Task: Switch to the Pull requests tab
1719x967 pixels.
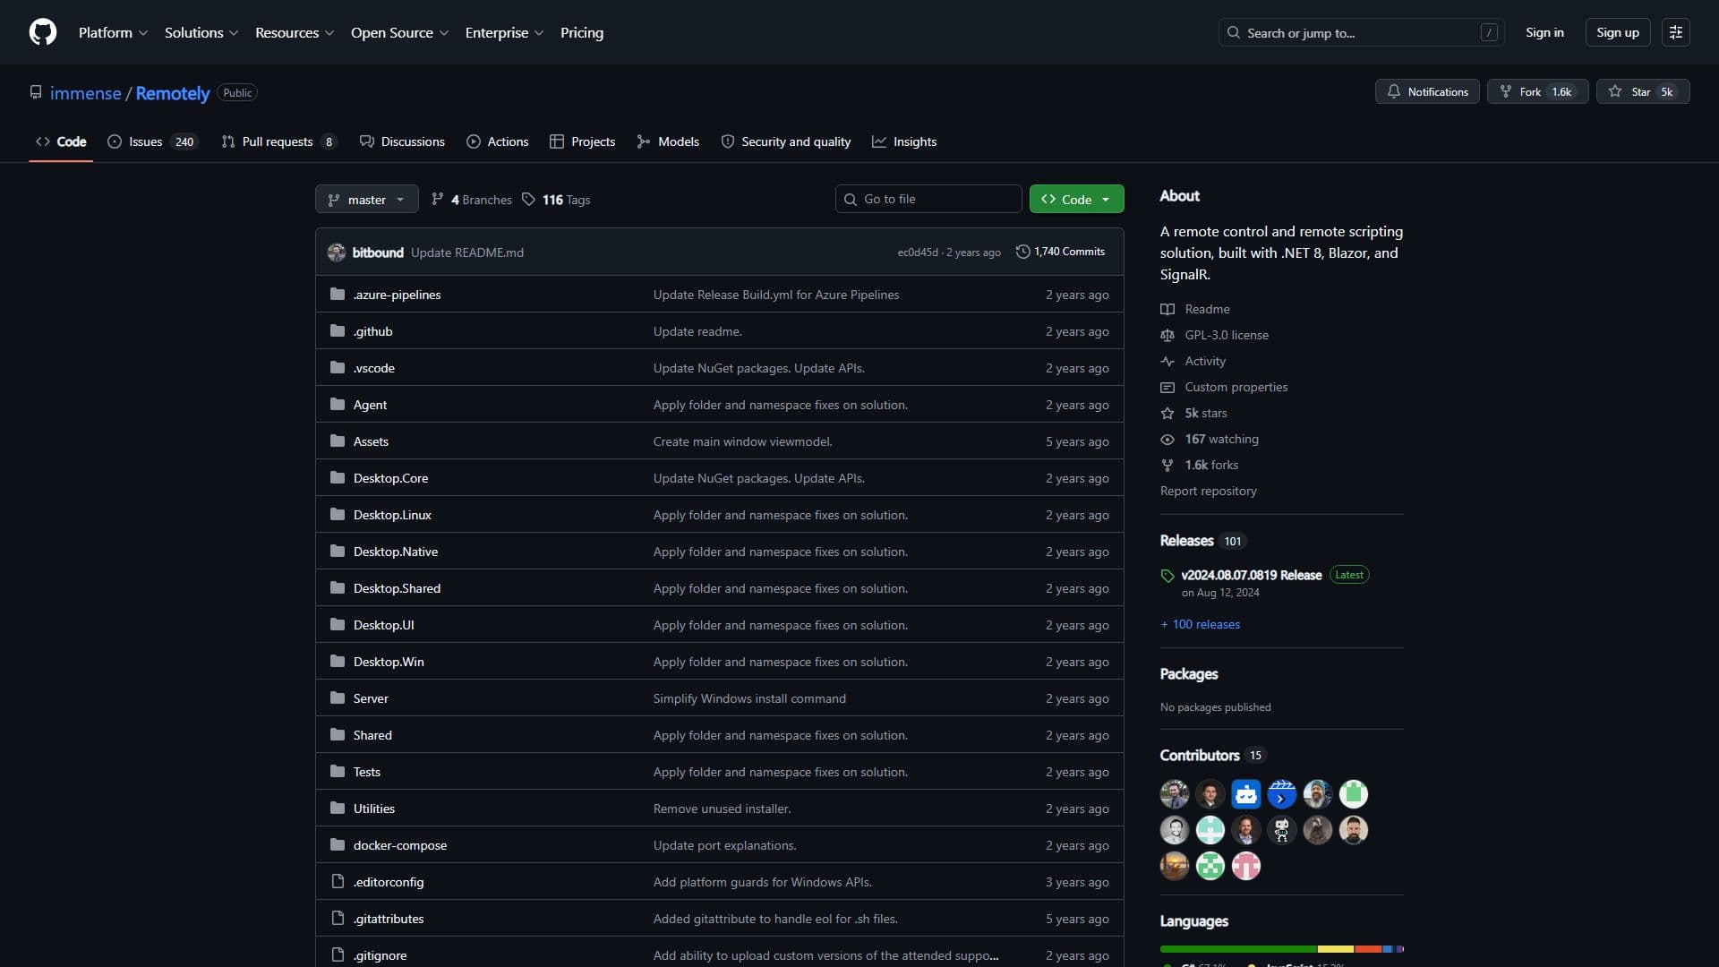Action: click(x=278, y=141)
